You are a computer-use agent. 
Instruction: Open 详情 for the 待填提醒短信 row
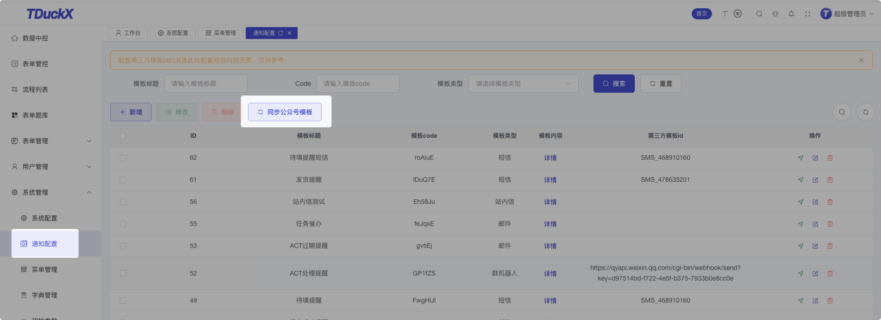pos(550,158)
